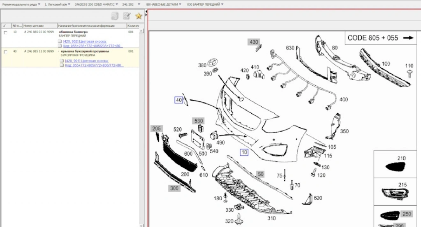The height and width of the screenshot is (227, 421).
Task: Open the '030 БАМПЕР ПЕРЕДНИЙ' dropdown
Action: (205, 4)
